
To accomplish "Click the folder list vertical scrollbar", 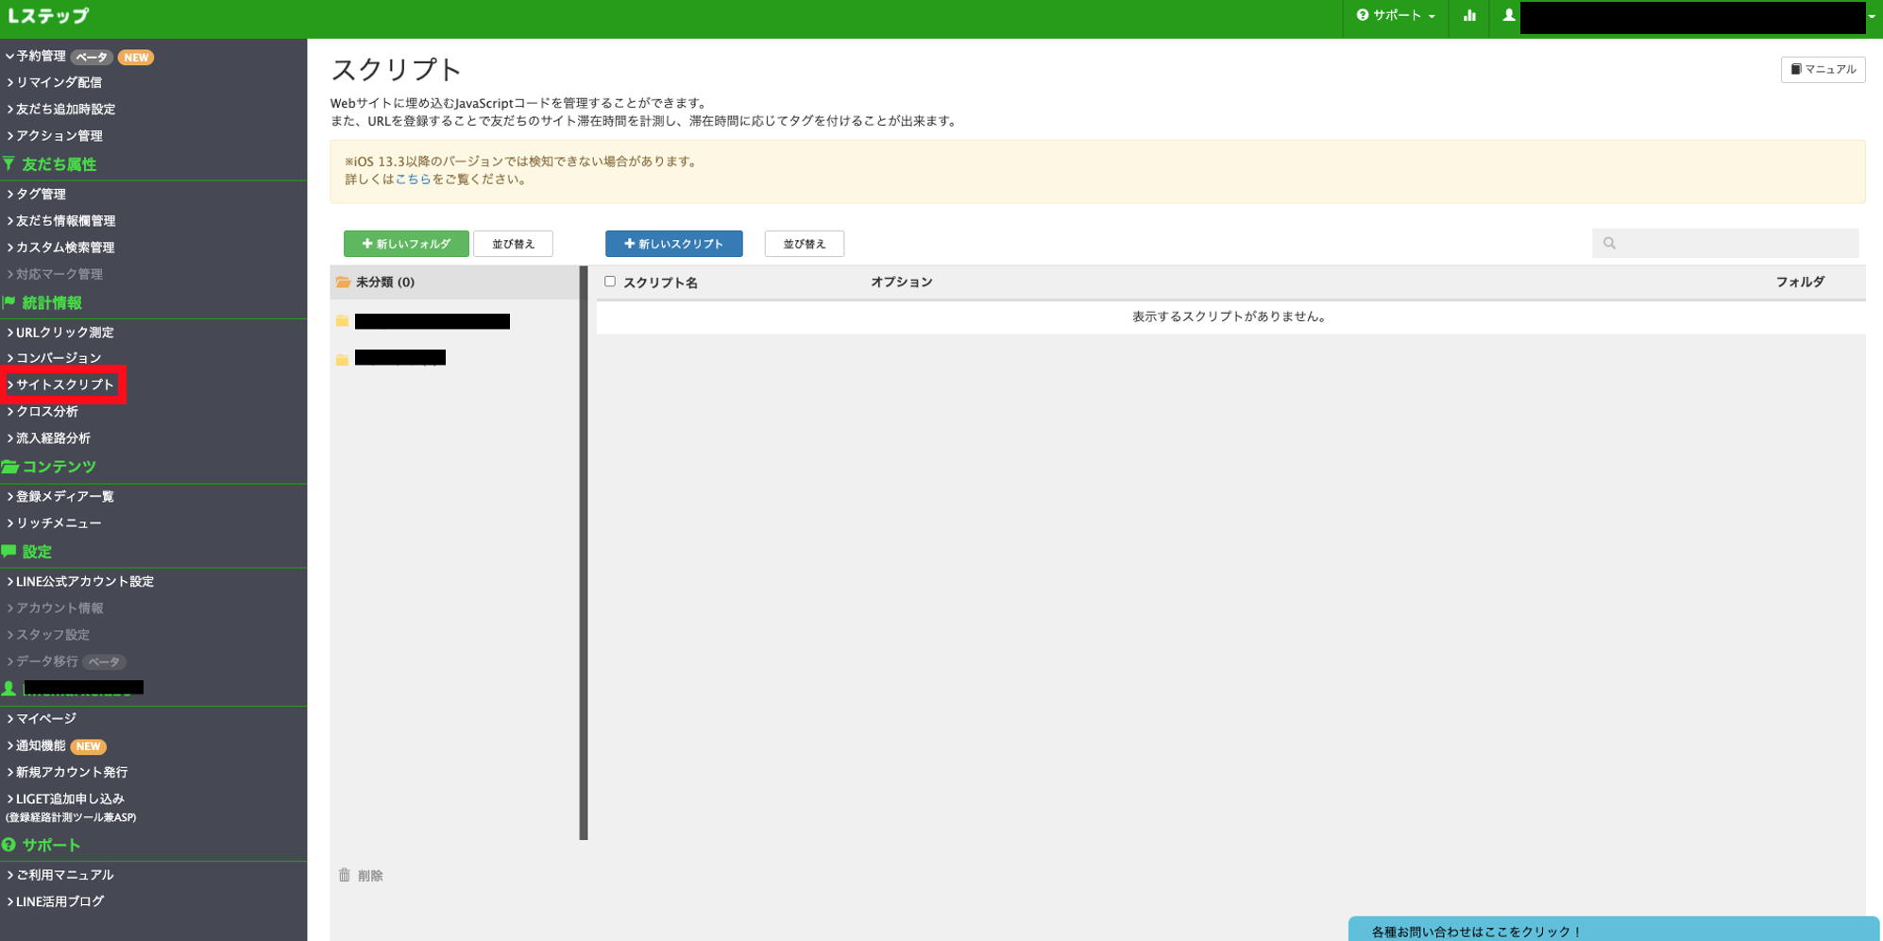I will coord(584,553).
